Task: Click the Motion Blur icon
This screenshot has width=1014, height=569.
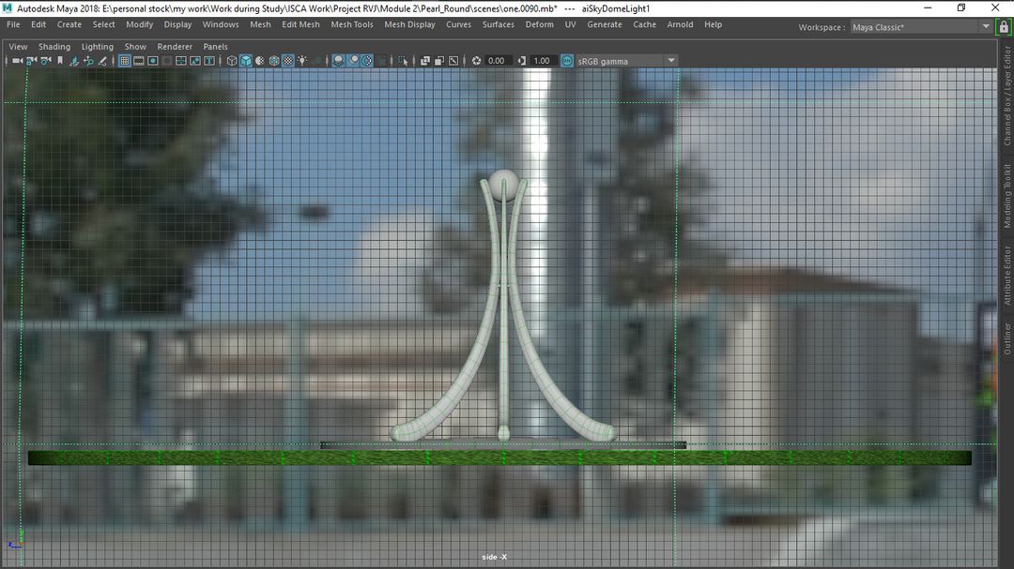Action: (x=353, y=61)
